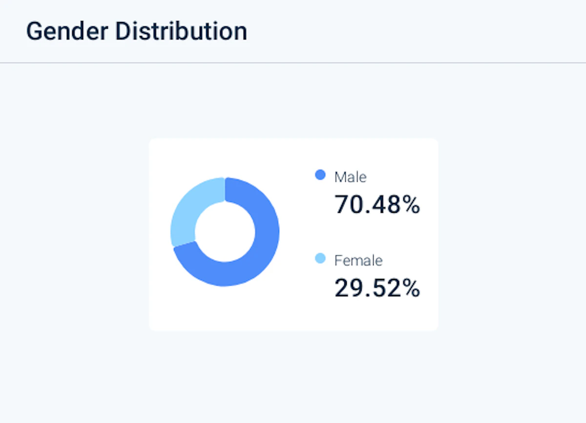Click the header area right of the title
The width and height of the screenshot is (586, 423).
pos(415,32)
